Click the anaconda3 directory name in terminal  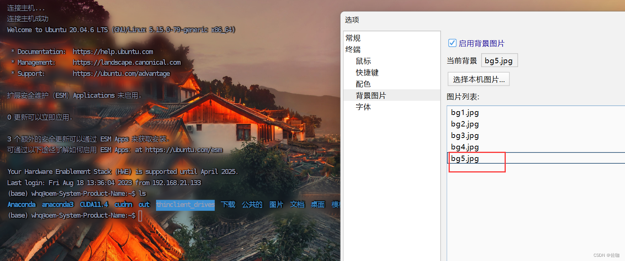(x=58, y=205)
